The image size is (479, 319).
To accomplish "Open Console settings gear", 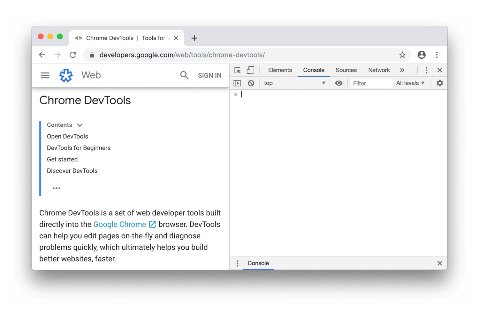I will 440,83.
